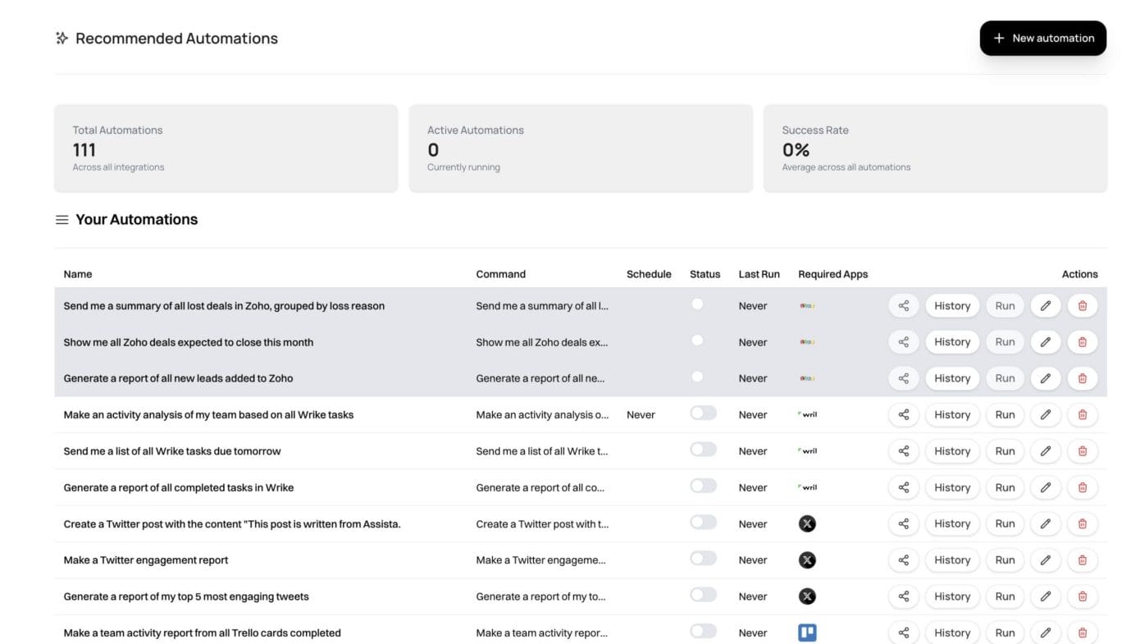Image resolution: width=1140 pixels, height=644 pixels.
Task: Enable the Twitter engagement report automation
Action: coord(703,559)
